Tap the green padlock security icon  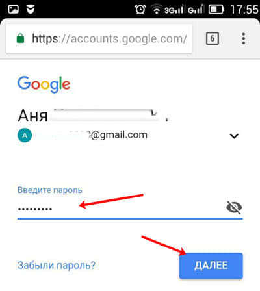[20, 38]
